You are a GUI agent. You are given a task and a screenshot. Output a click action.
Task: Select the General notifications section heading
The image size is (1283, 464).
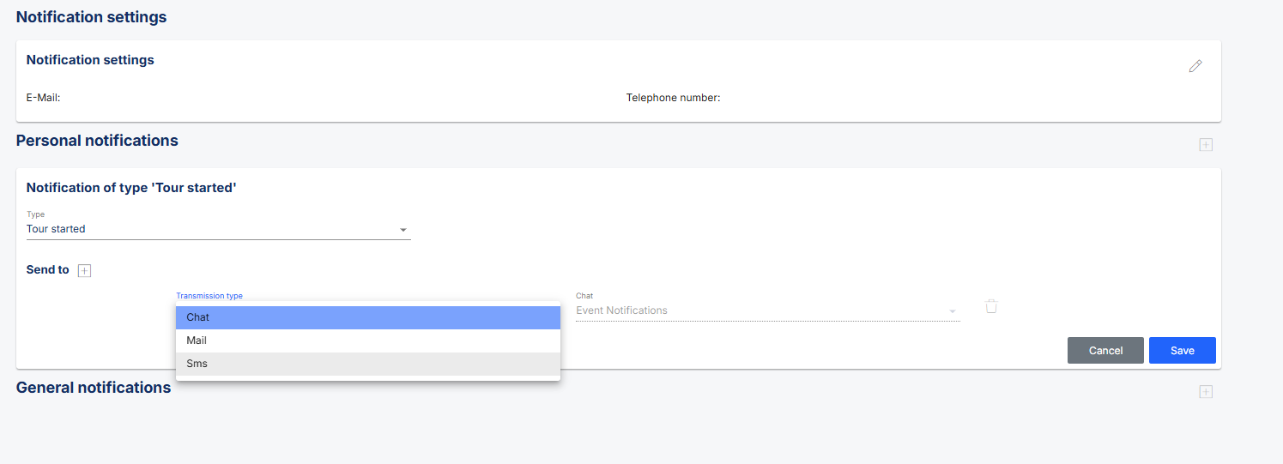point(94,388)
